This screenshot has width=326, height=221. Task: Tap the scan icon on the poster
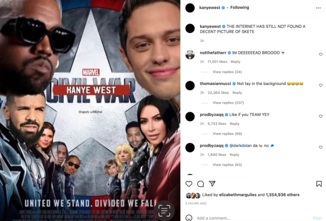point(164,210)
